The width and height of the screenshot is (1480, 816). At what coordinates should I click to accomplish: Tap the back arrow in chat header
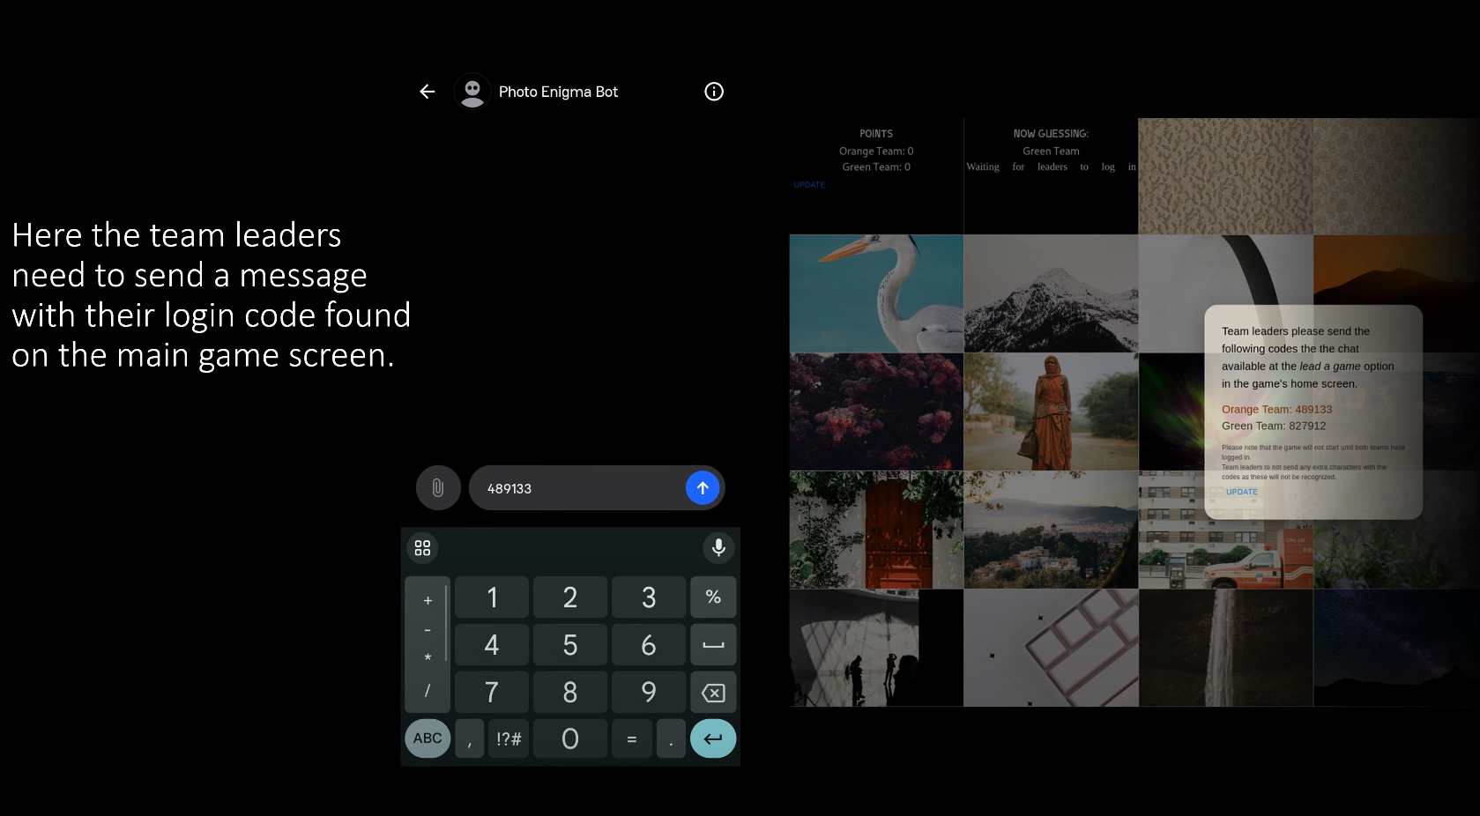pos(428,92)
